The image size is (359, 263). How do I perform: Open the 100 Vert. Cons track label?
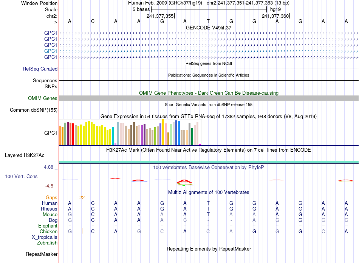[21, 176]
